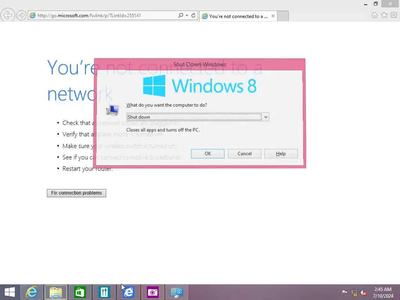Open the Tools gear menu

tap(394, 15)
